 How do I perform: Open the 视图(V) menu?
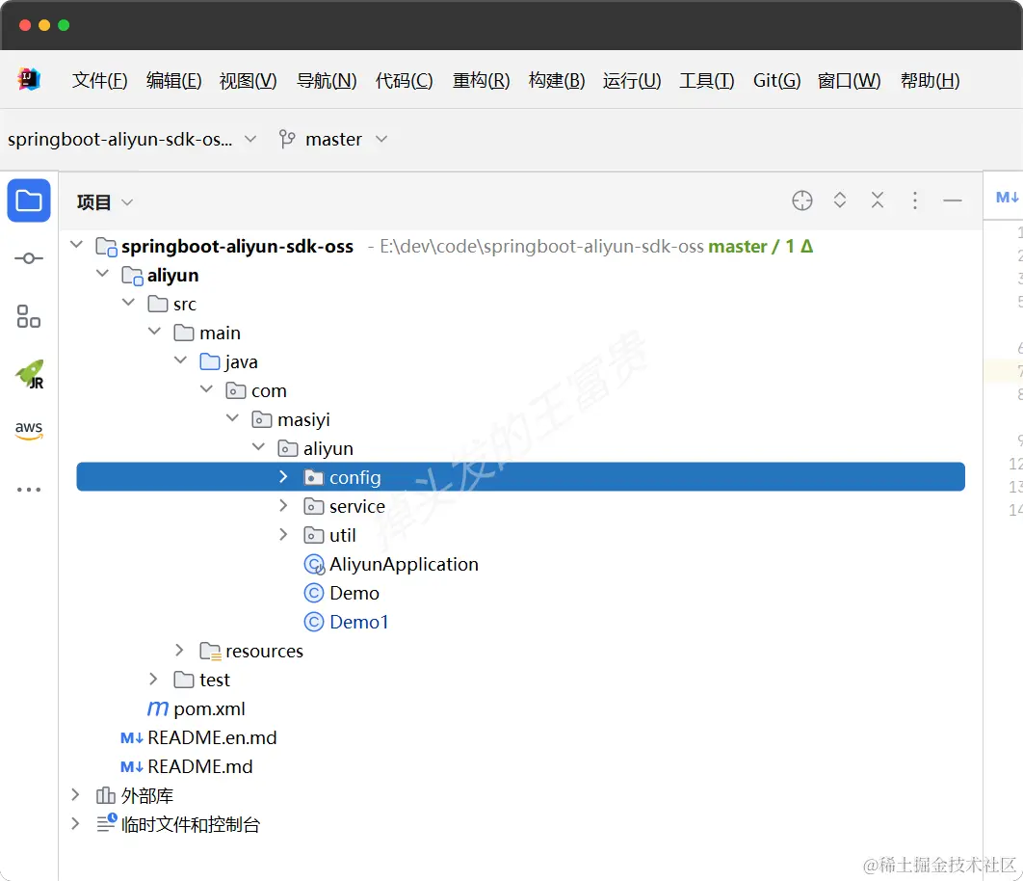pos(248,80)
